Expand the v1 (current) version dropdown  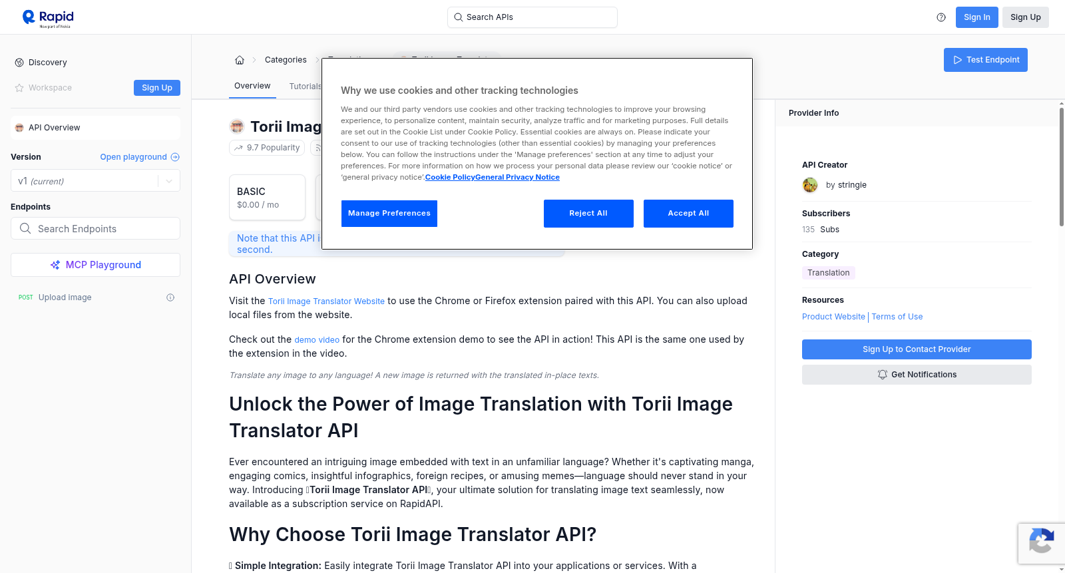click(95, 181)
